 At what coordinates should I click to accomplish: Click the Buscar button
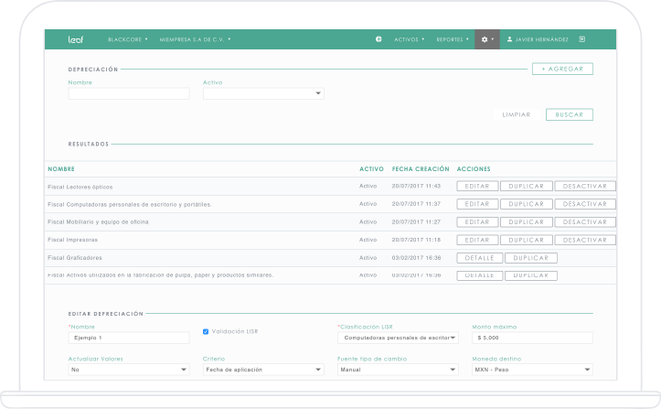point(570,114)
